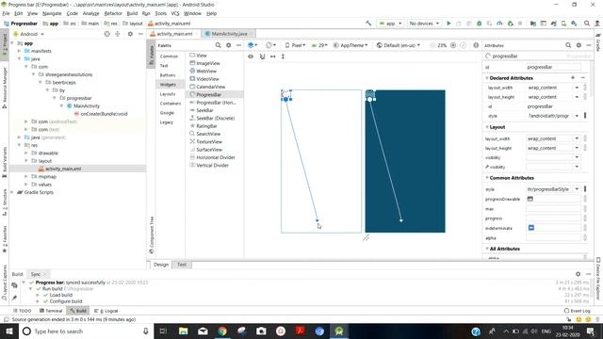
Task: Expand the manifests folder
Action: [x=19, y=51]
